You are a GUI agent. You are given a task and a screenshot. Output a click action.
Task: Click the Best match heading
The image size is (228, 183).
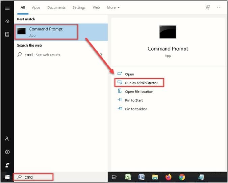(26, 19)
